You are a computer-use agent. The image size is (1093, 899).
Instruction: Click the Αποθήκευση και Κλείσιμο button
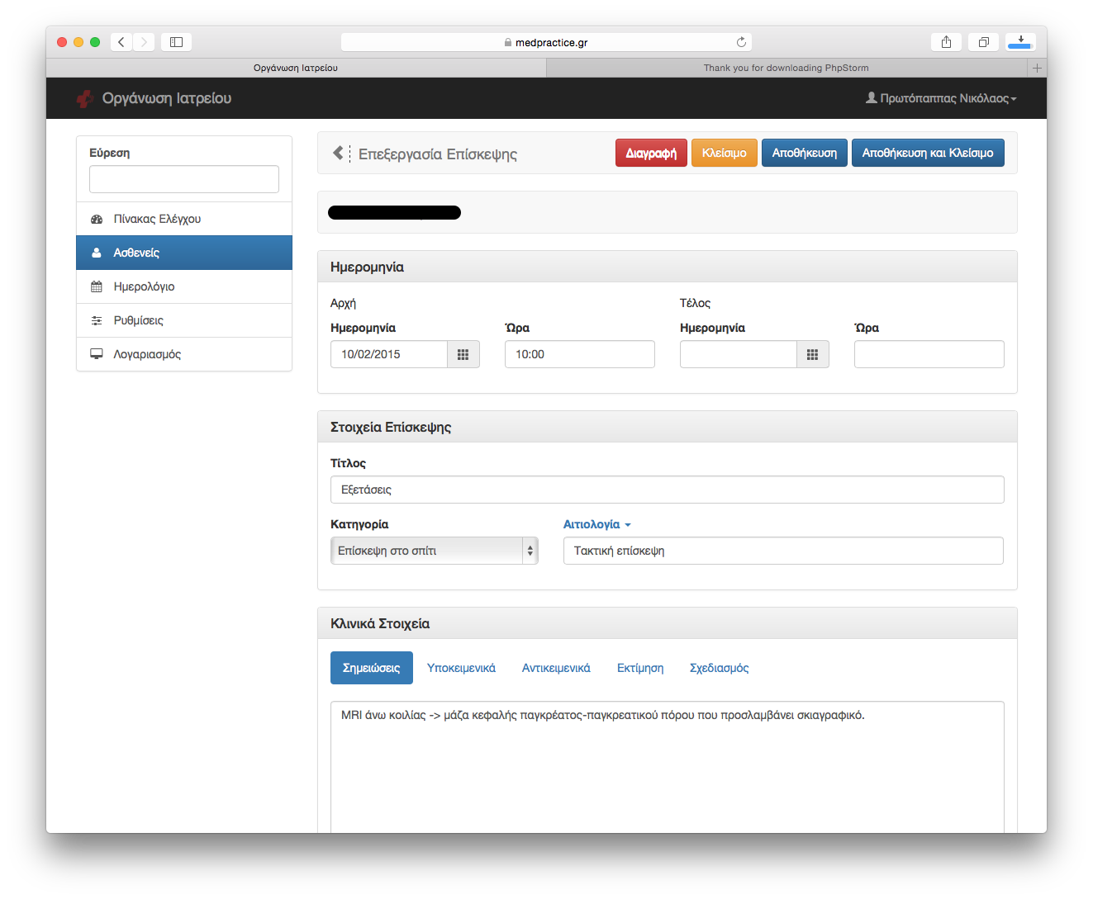[927, 153]
